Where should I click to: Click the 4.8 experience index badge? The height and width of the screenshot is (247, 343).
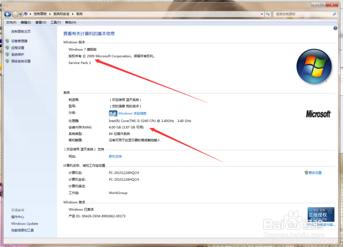(x=113, y=114)
